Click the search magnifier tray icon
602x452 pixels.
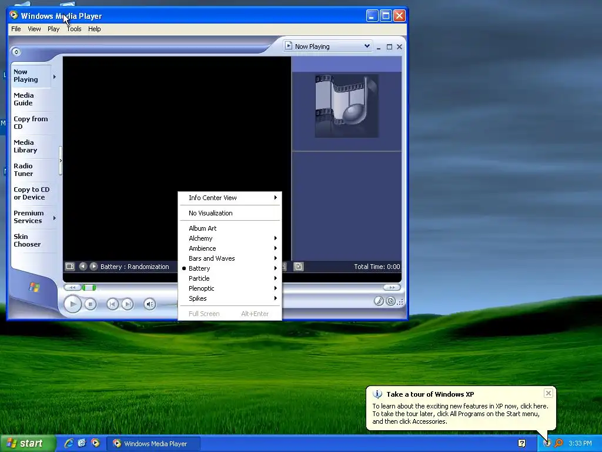558,443
